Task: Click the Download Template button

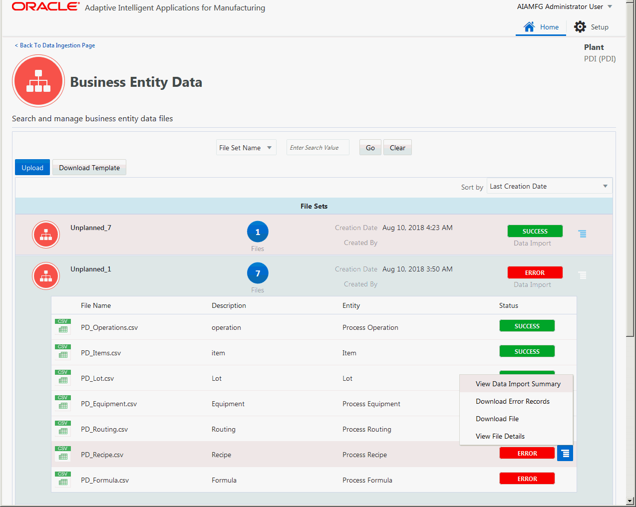Action: tap(89, 167)
